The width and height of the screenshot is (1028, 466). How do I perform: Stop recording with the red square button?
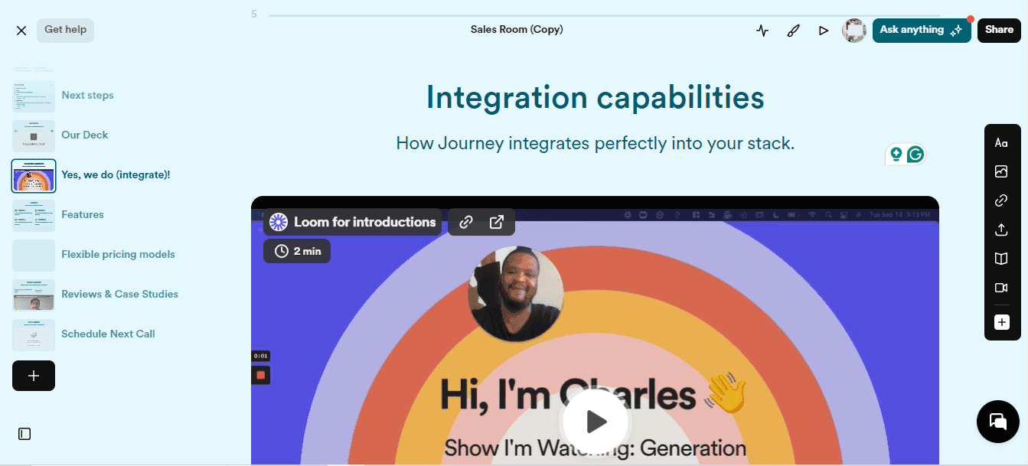pyautogui.click(x=261, y=375)
